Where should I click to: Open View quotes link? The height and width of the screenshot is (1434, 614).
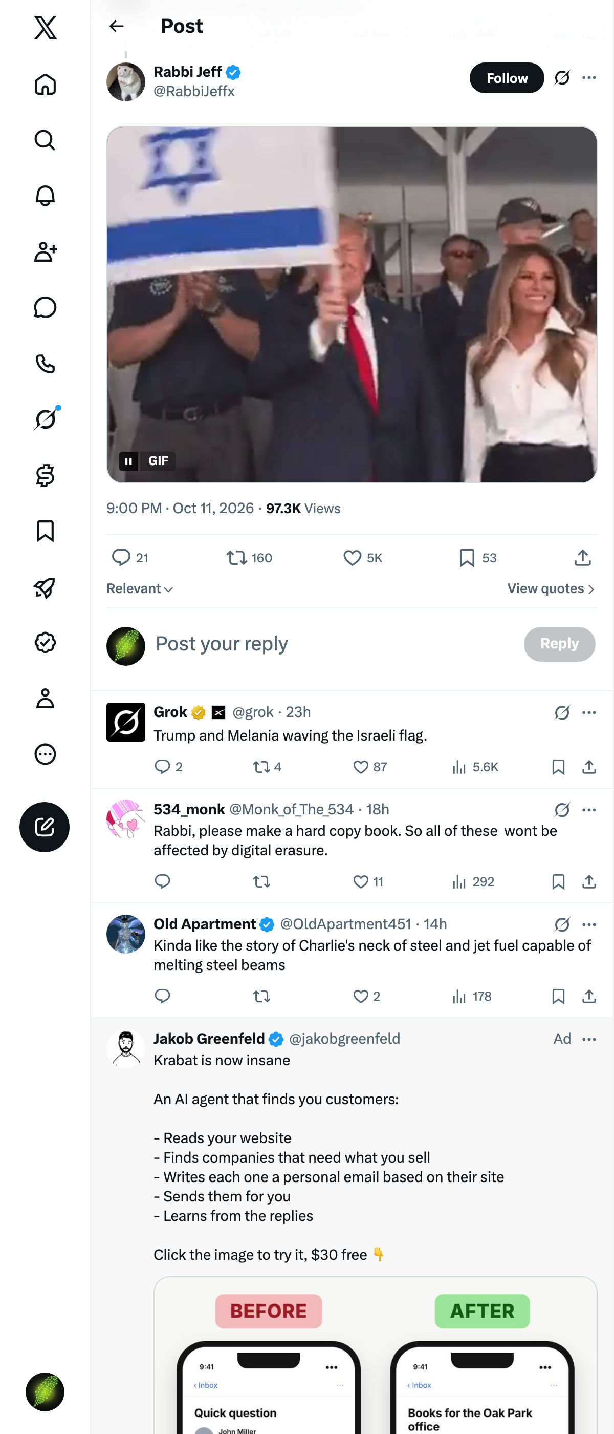point(551,588)
